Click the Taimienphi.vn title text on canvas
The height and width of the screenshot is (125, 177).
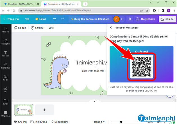tap(91, 63)
